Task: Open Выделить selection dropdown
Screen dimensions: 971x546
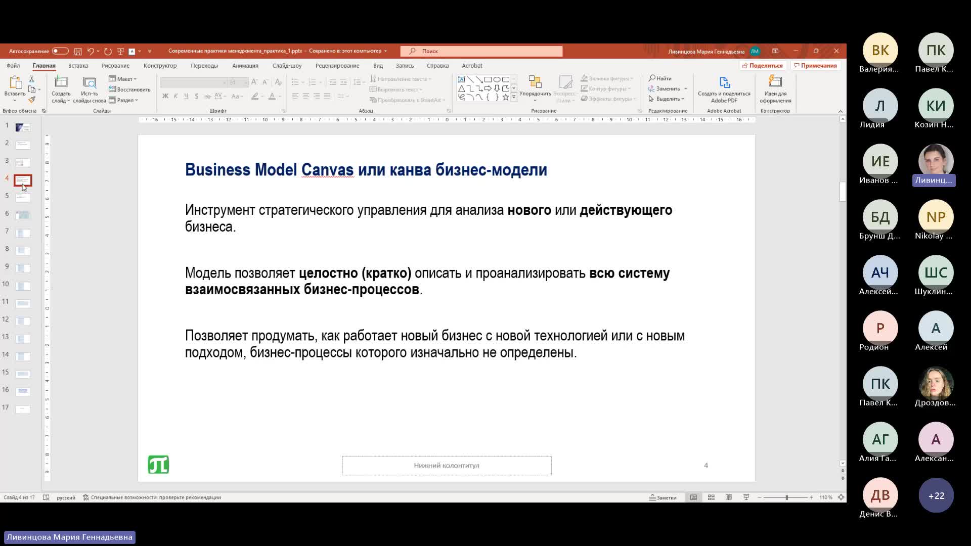Action: click(667, 99)
